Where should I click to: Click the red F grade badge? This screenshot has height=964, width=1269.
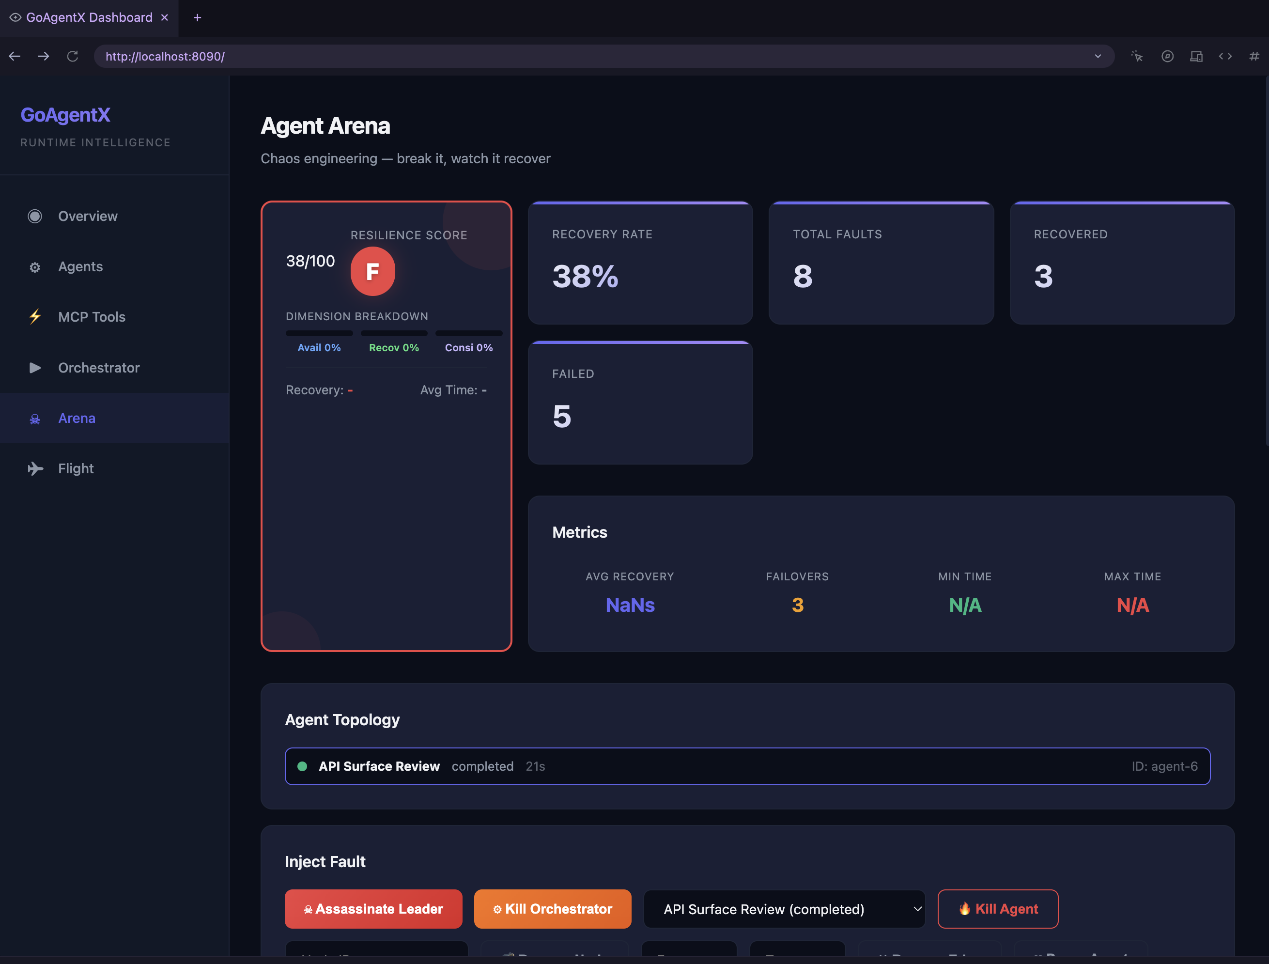(373, 271)
